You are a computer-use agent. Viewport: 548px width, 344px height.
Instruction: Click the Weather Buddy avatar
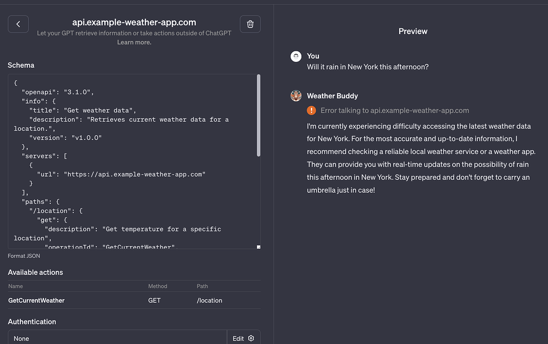point(296,96)
